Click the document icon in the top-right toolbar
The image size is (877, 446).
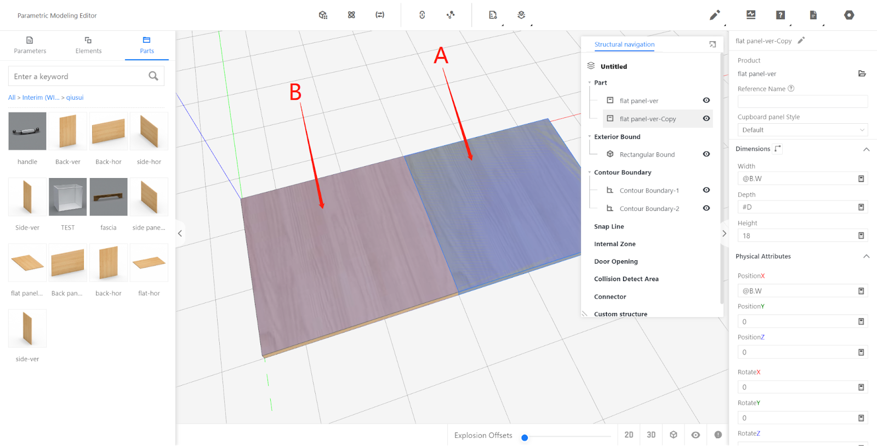[x=813, y=15]
